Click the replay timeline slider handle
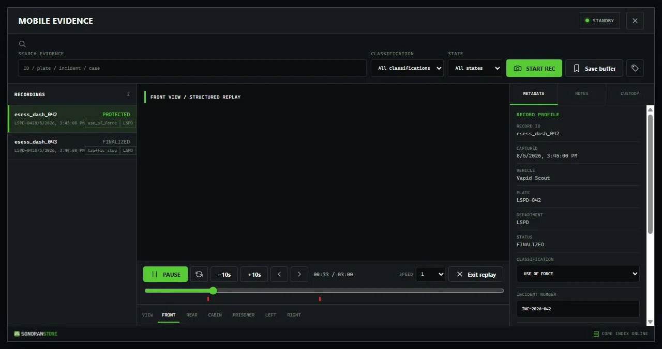 tap(213, 291)
